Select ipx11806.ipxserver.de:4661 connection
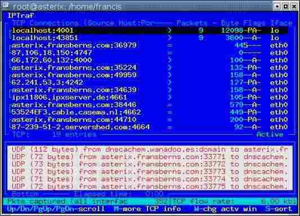The image size is (300, 216). pyautogui.click(x=149, y=98)
